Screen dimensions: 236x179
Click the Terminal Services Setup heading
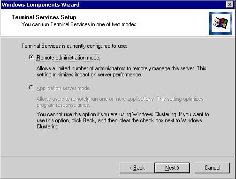coord(44,17)
